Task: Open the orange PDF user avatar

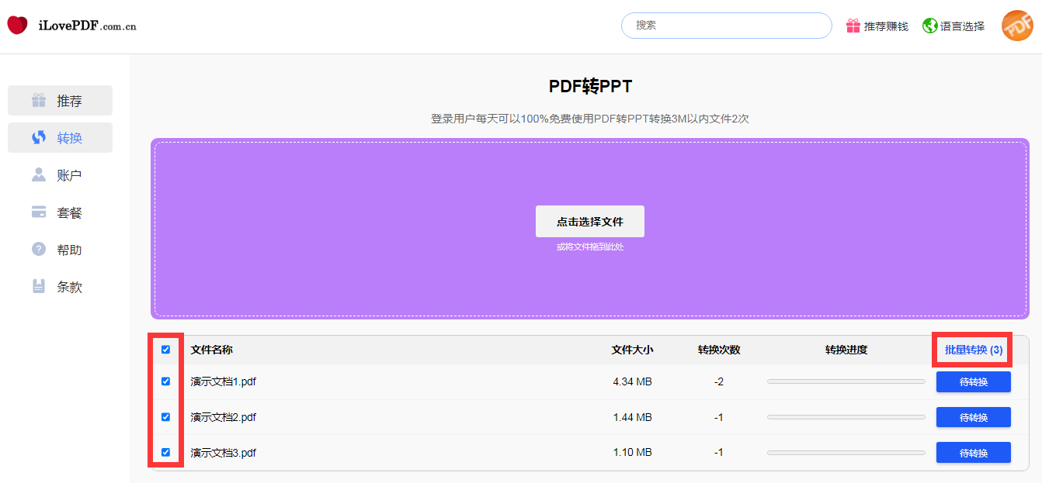Action: coord(1016,26)
